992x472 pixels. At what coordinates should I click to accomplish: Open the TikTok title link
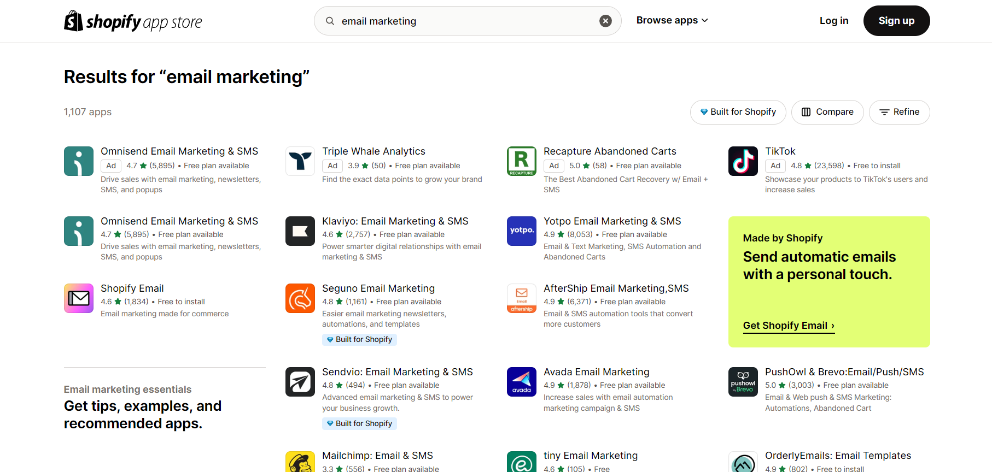780,151
